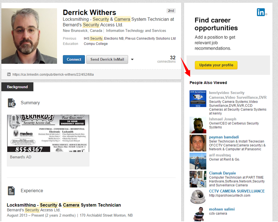Visit Ciamak Daryaie's profile link
The height and width of the screenshot is (222, 278).
(222, 173)
